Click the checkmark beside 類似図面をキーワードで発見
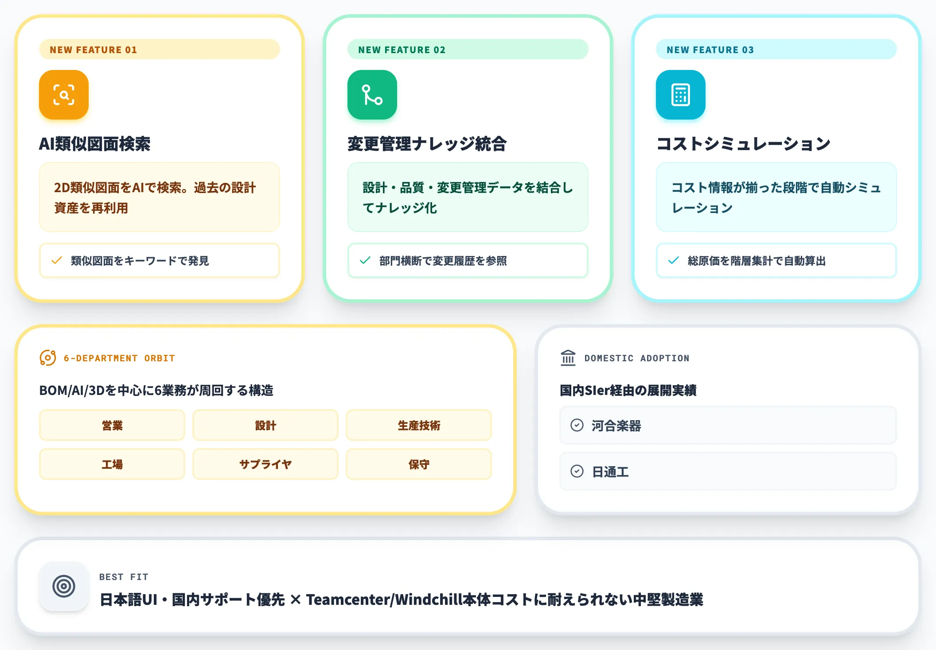 click(x=57, y=261)
